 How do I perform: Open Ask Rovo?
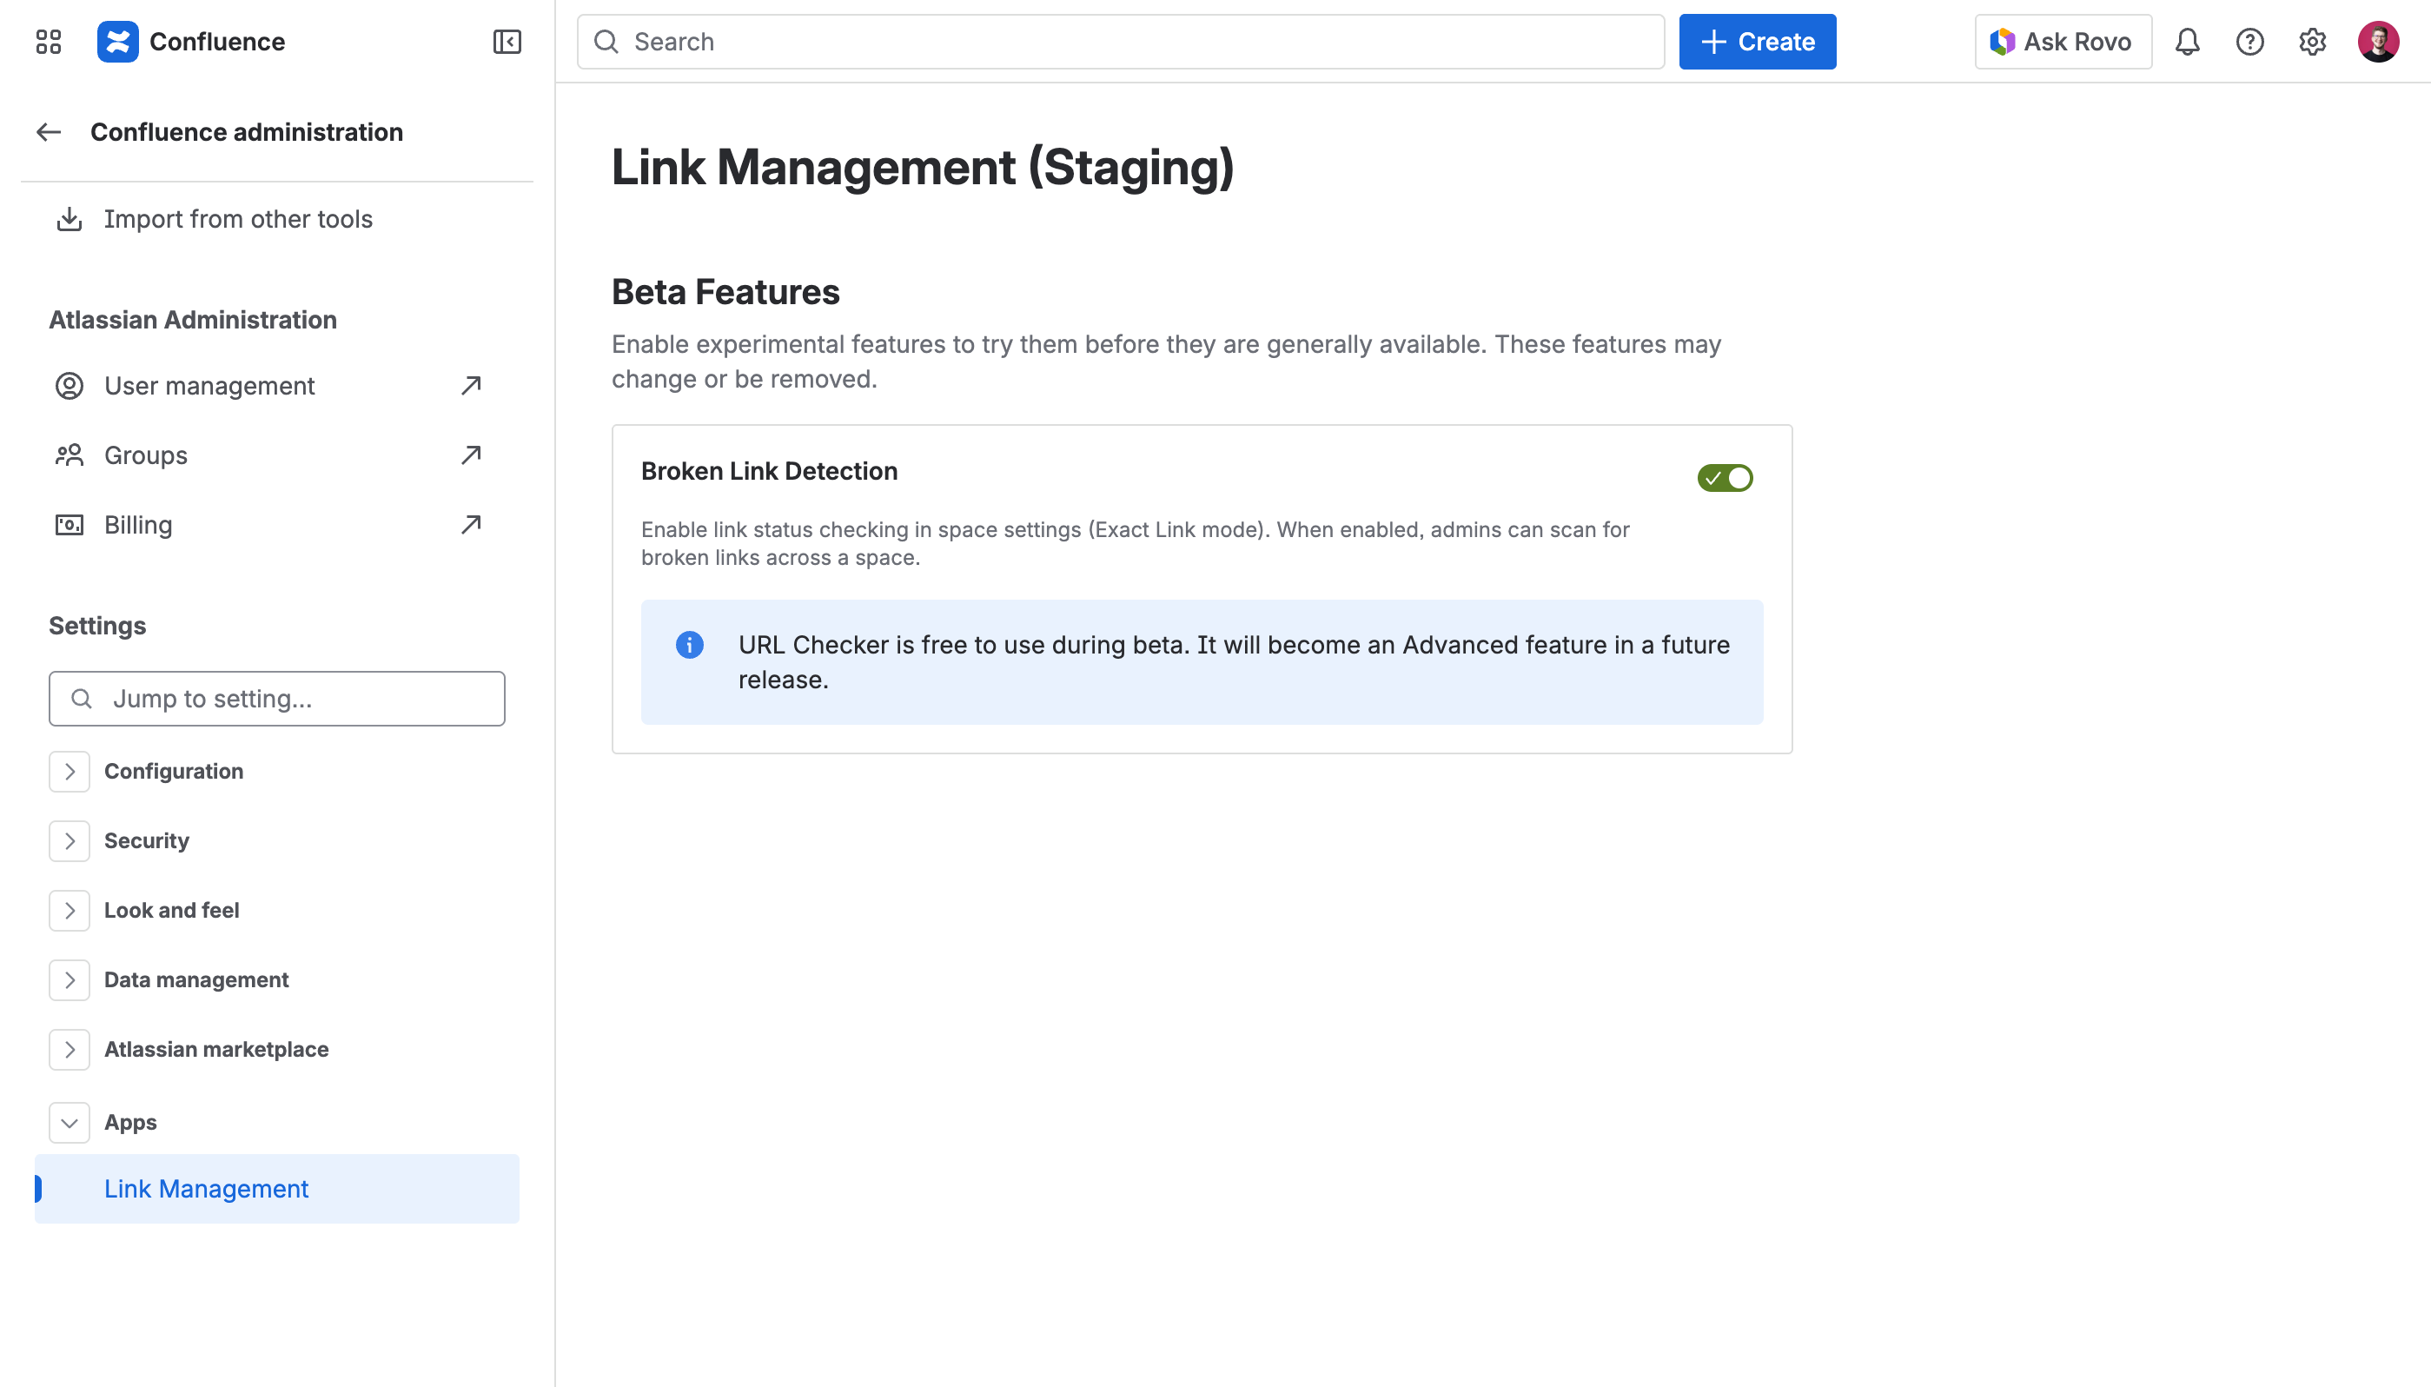tap(2063, 41)
